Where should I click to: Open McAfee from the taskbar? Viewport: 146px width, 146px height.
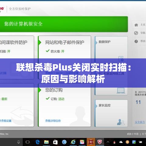point(99,142)
